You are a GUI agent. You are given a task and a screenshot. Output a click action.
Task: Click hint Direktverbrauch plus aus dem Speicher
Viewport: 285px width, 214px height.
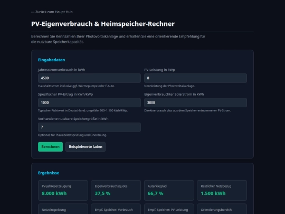[x=187, y=110]
